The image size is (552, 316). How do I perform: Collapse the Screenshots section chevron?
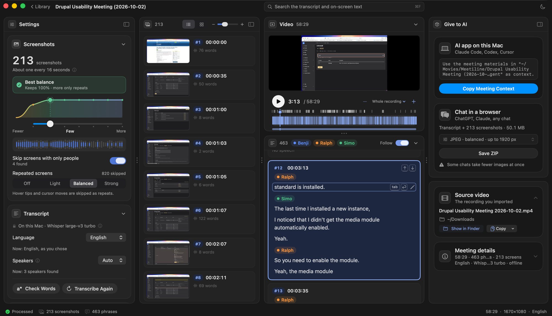pyautogui.click(x=123, y=44)
